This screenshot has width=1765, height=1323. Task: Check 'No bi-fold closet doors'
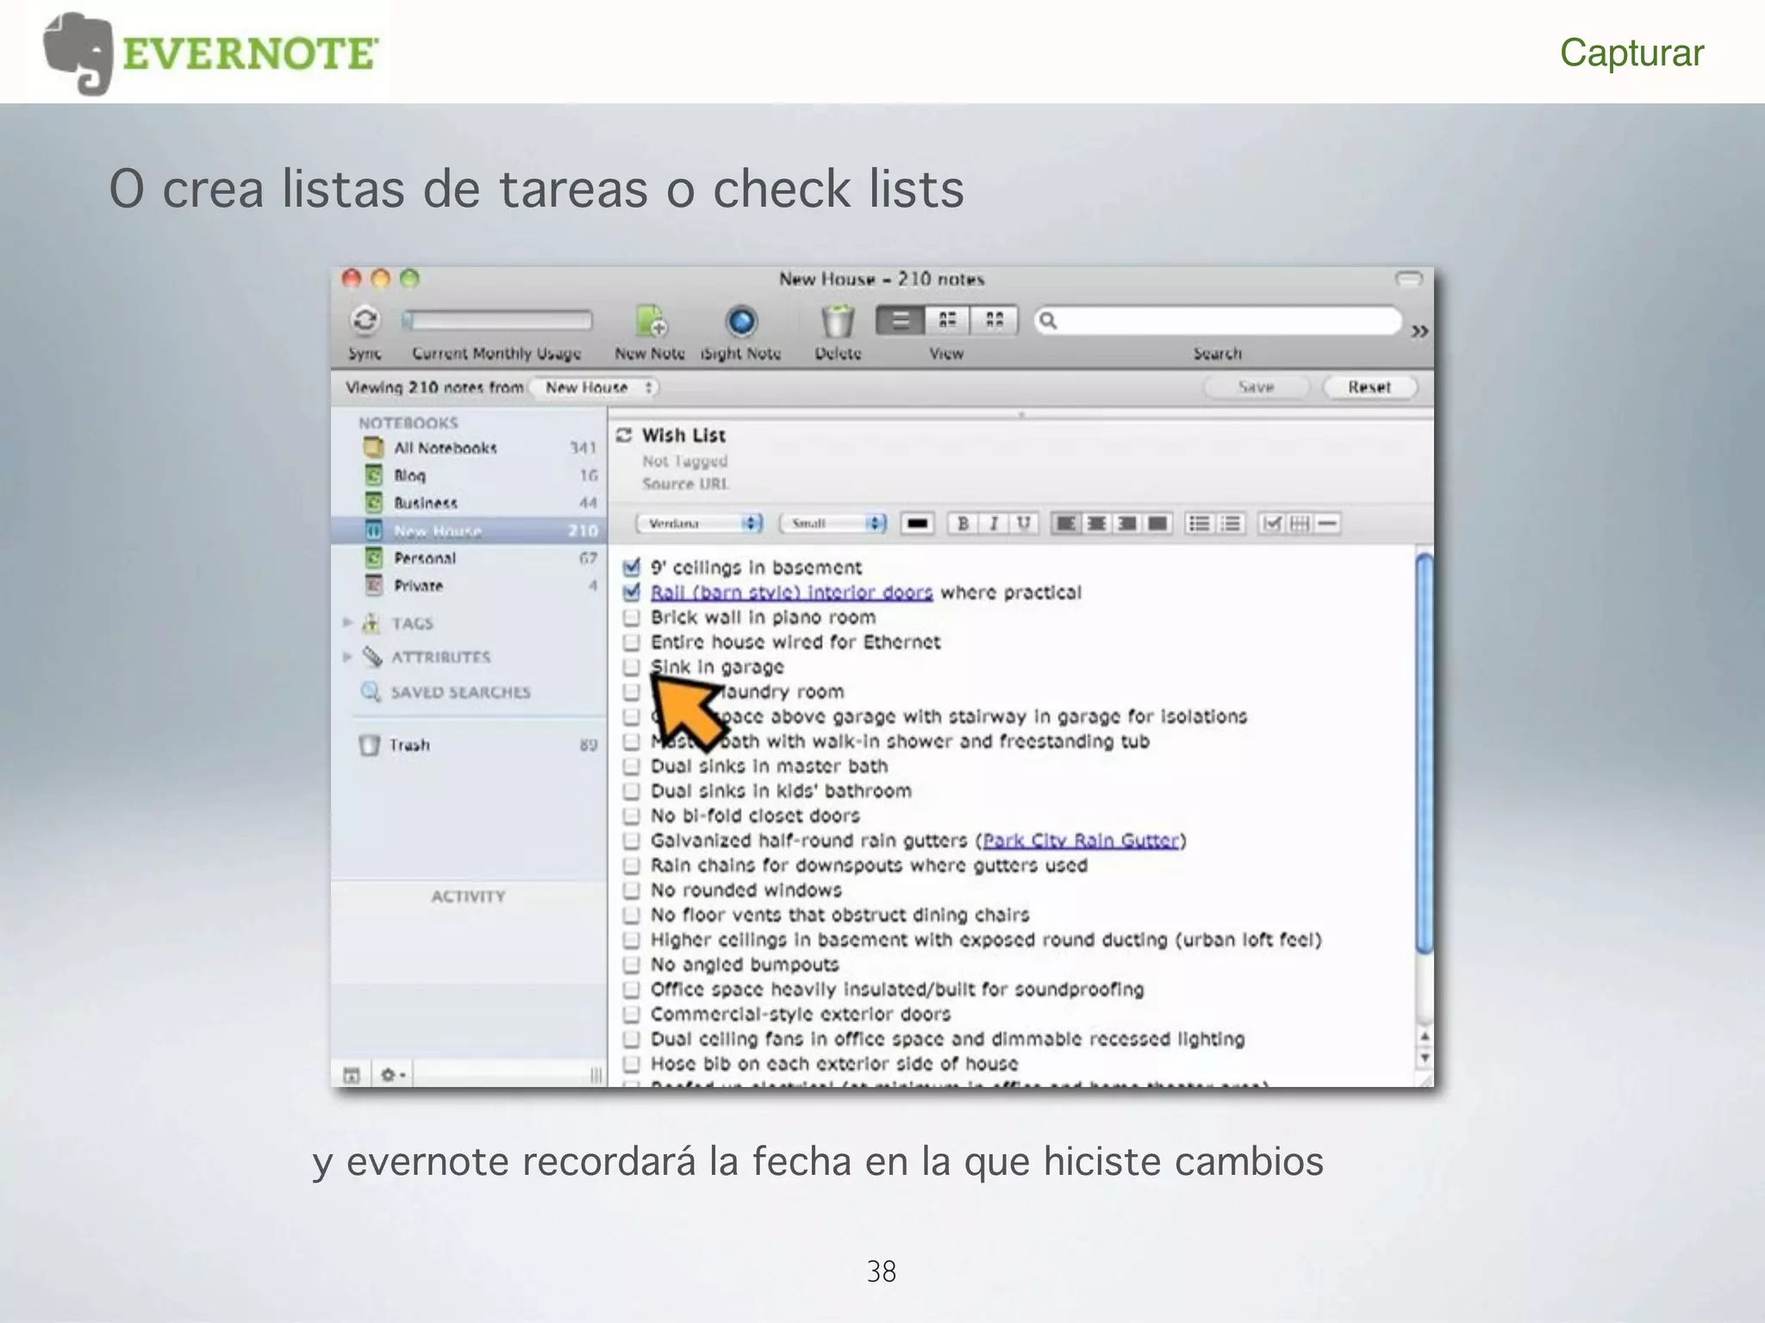coord(632,816)
